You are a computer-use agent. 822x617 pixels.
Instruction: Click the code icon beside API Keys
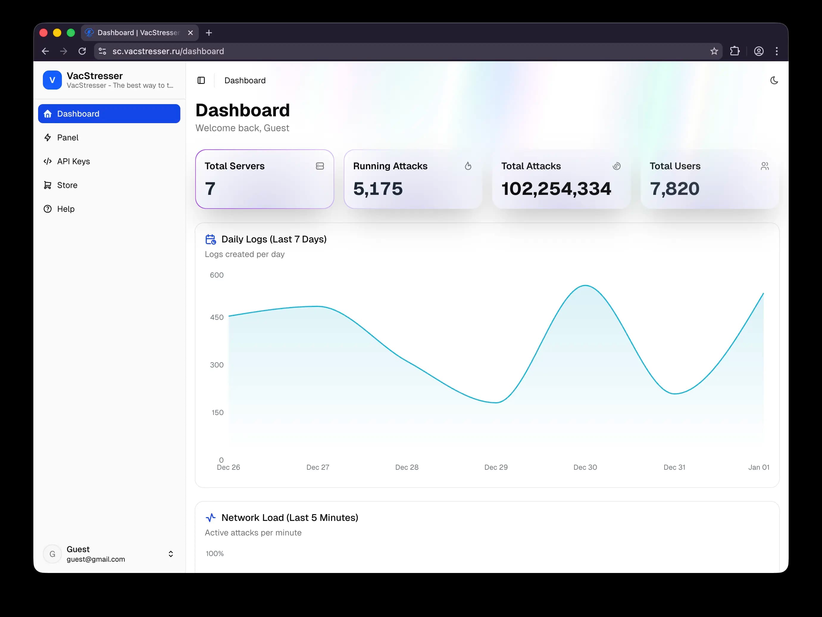tap(48, 161)
